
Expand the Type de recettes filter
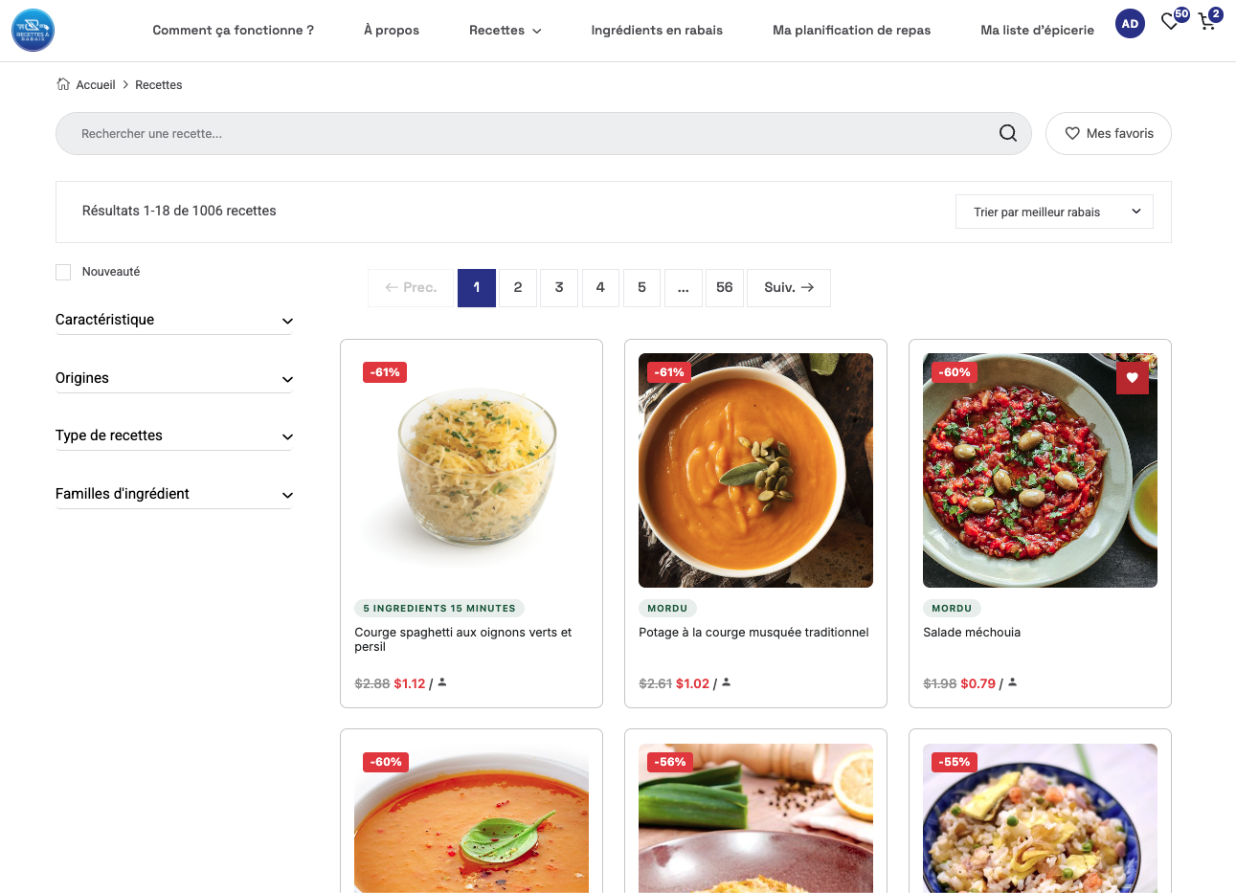click(173, 435)
